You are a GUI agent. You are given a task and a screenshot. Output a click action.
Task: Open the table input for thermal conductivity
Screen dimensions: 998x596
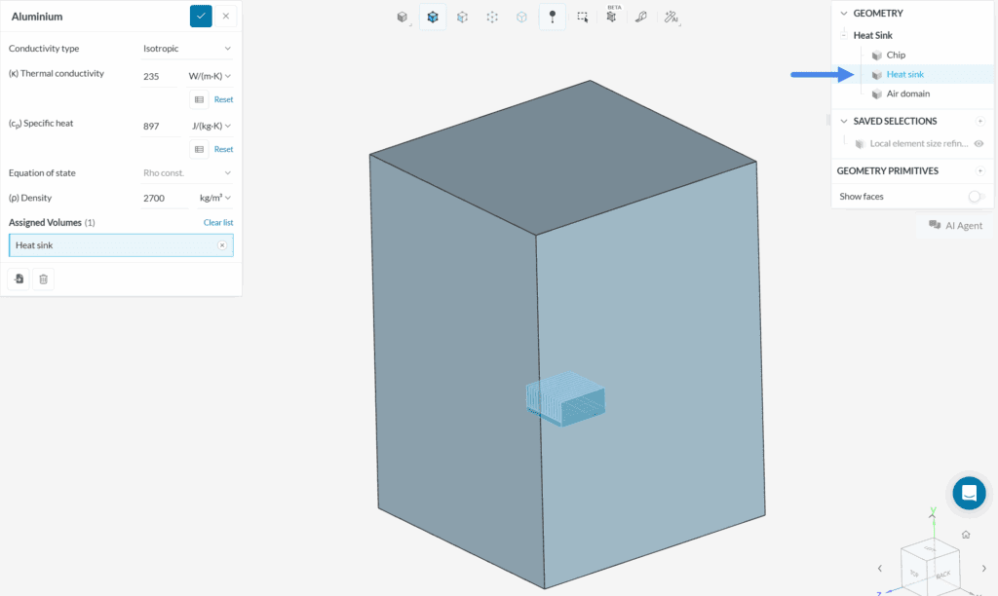[x=199, y=99]
